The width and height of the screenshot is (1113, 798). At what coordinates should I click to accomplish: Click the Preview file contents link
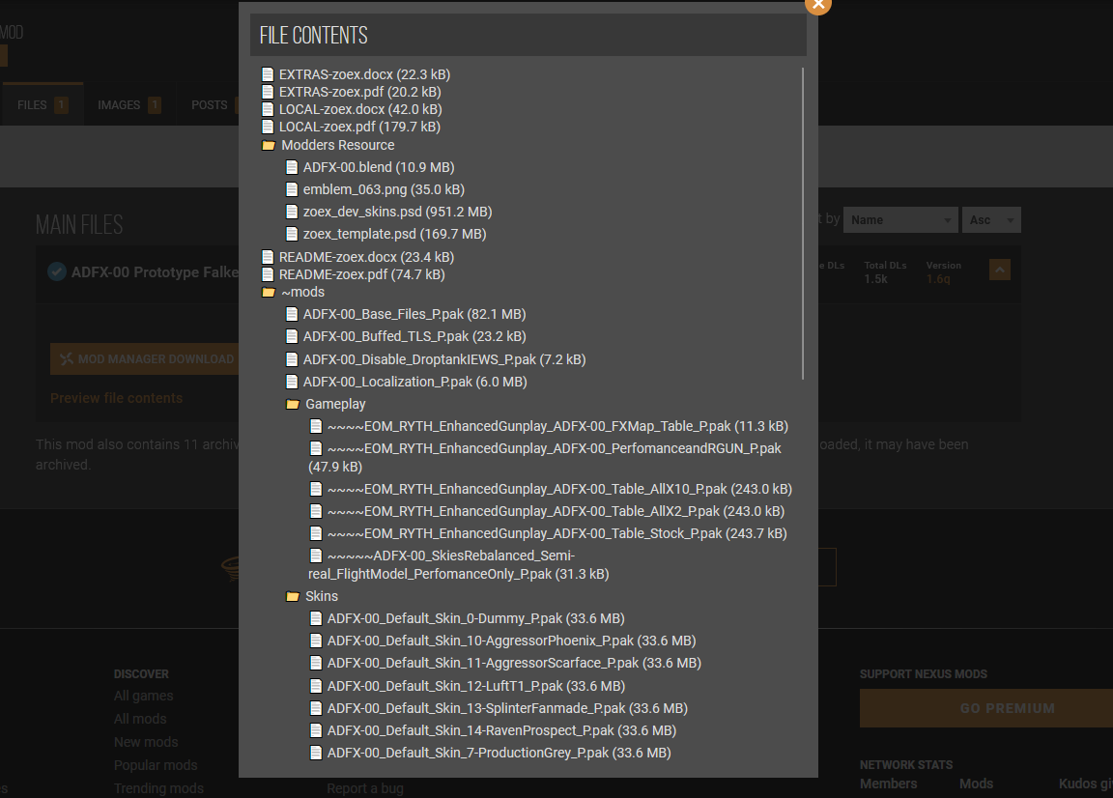coord(116,398)
